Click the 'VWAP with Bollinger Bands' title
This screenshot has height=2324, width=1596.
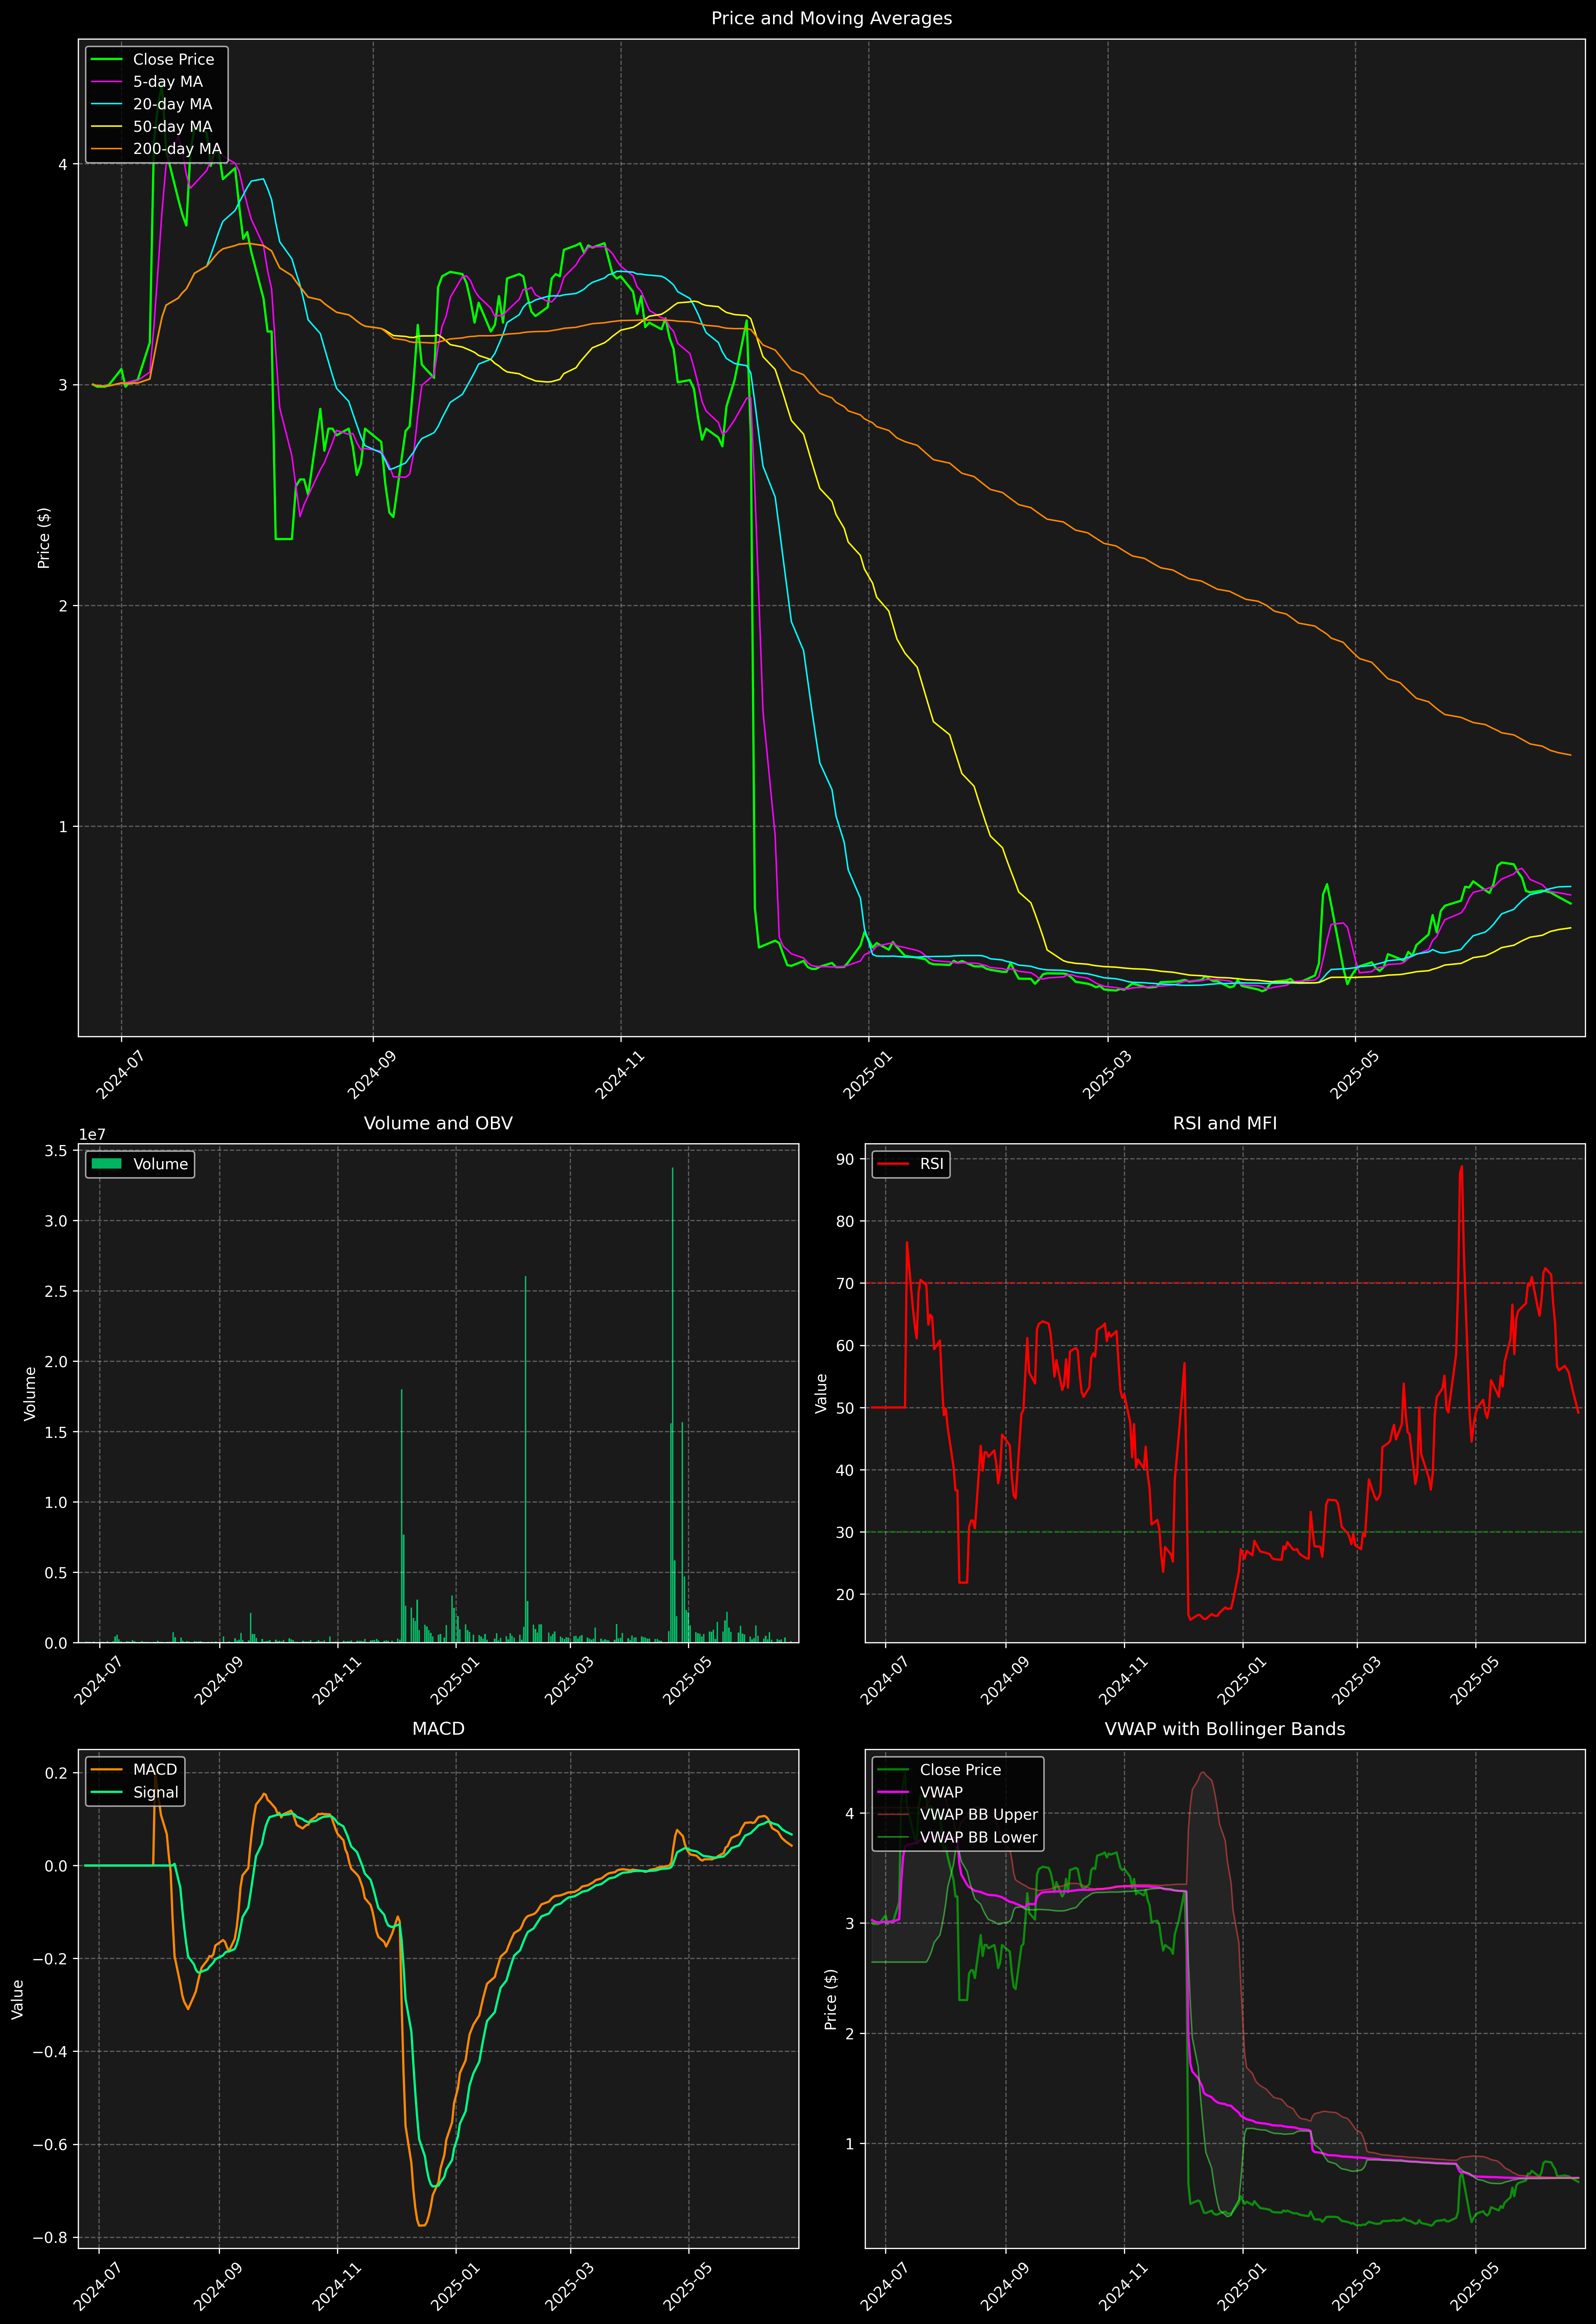pyautogui.click(x=1225, y=1729)
